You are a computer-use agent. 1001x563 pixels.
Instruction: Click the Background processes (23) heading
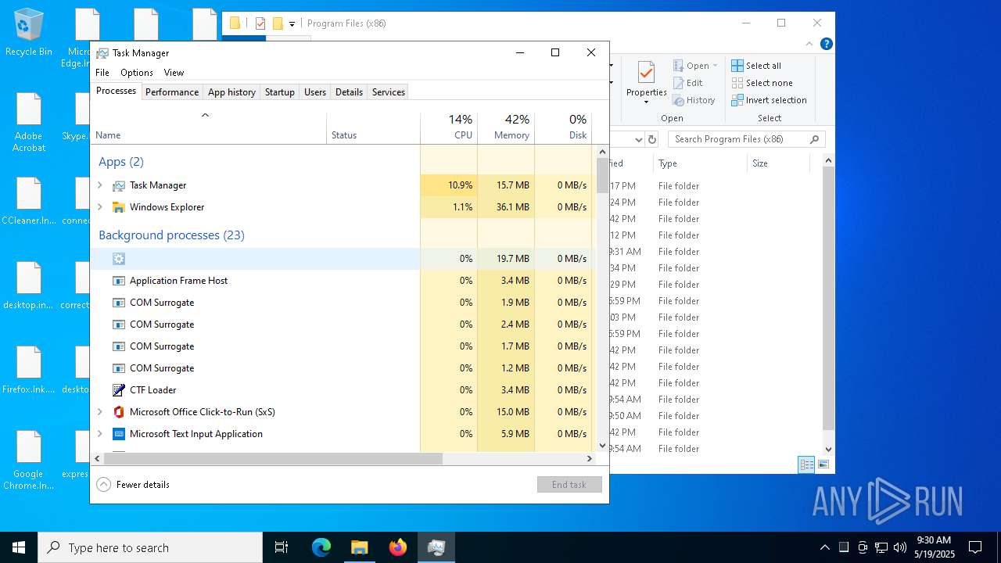coord(171,235)
